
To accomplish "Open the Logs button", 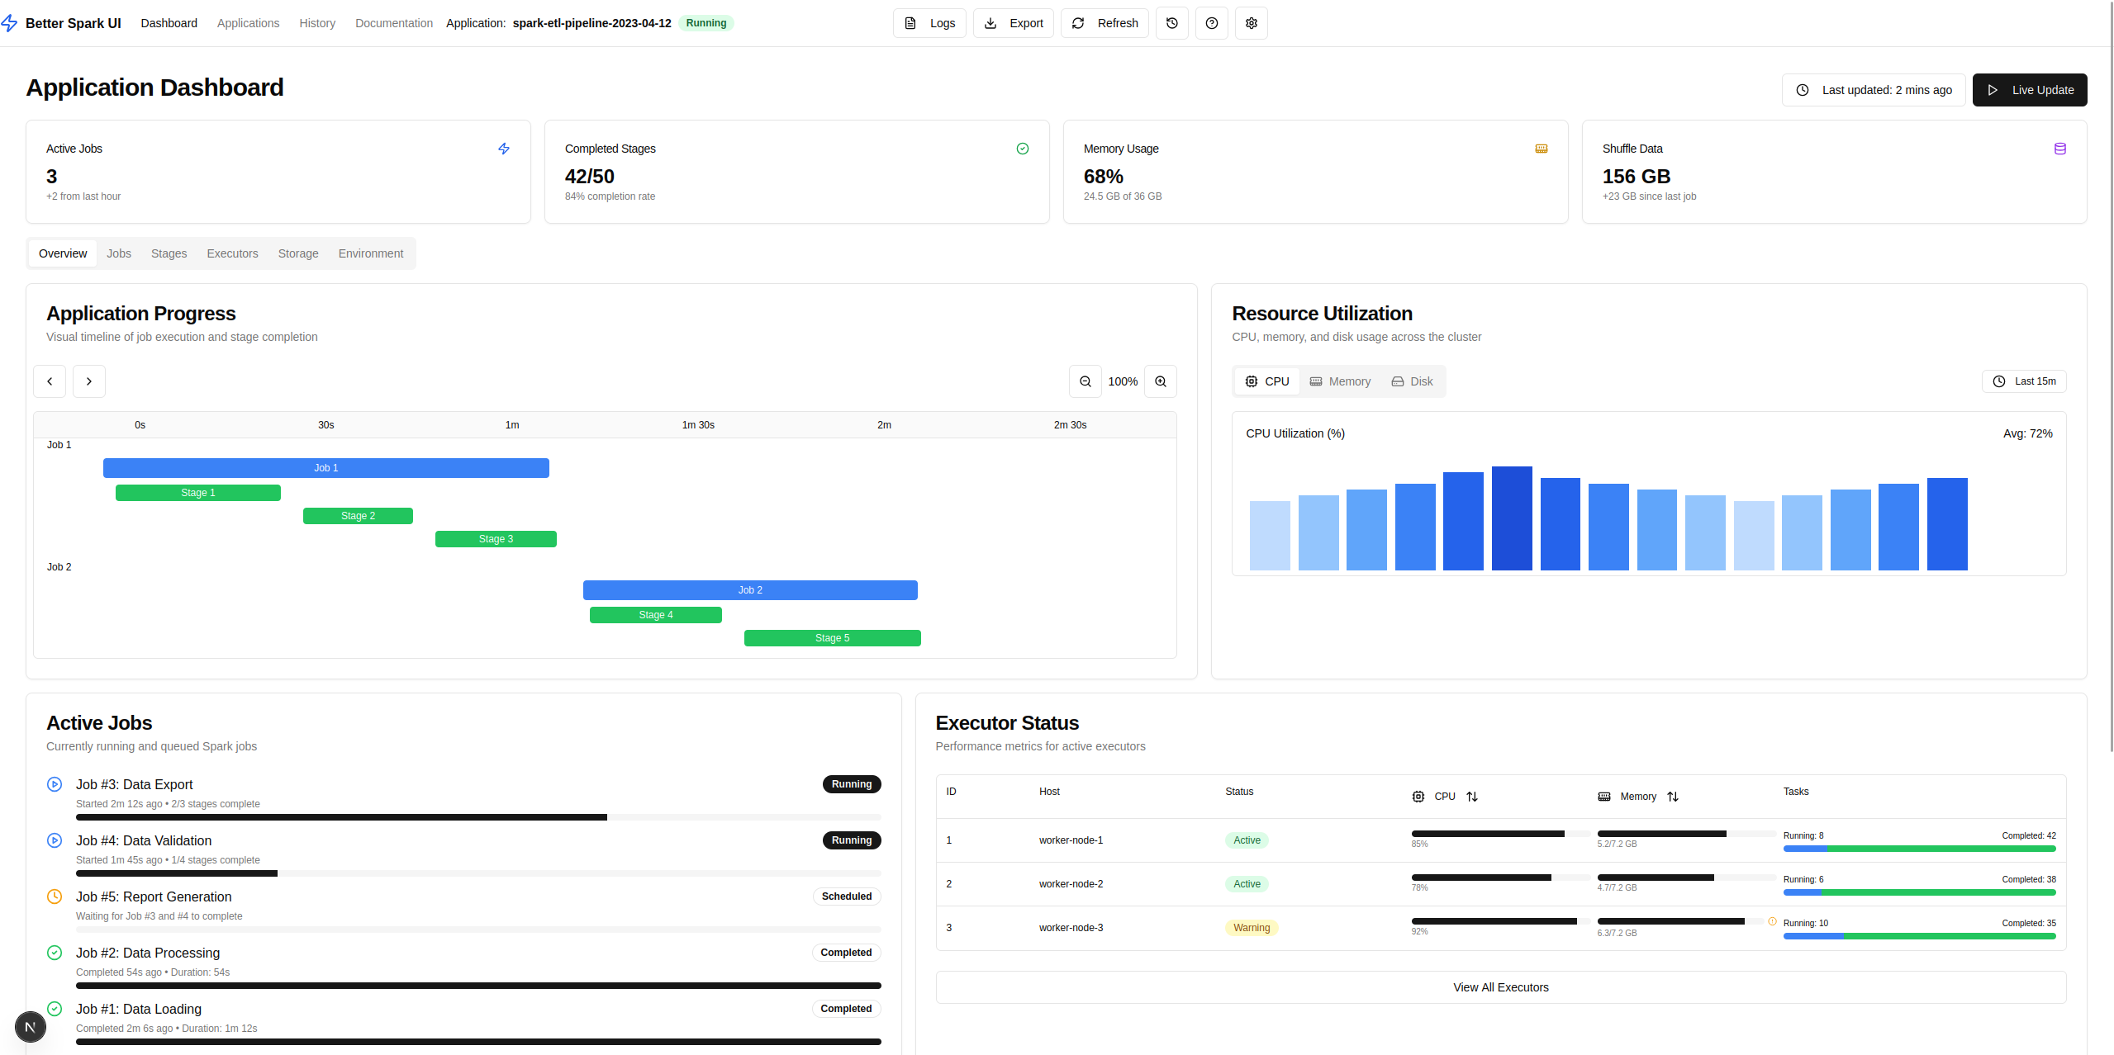I will click(x=929, y=23).
